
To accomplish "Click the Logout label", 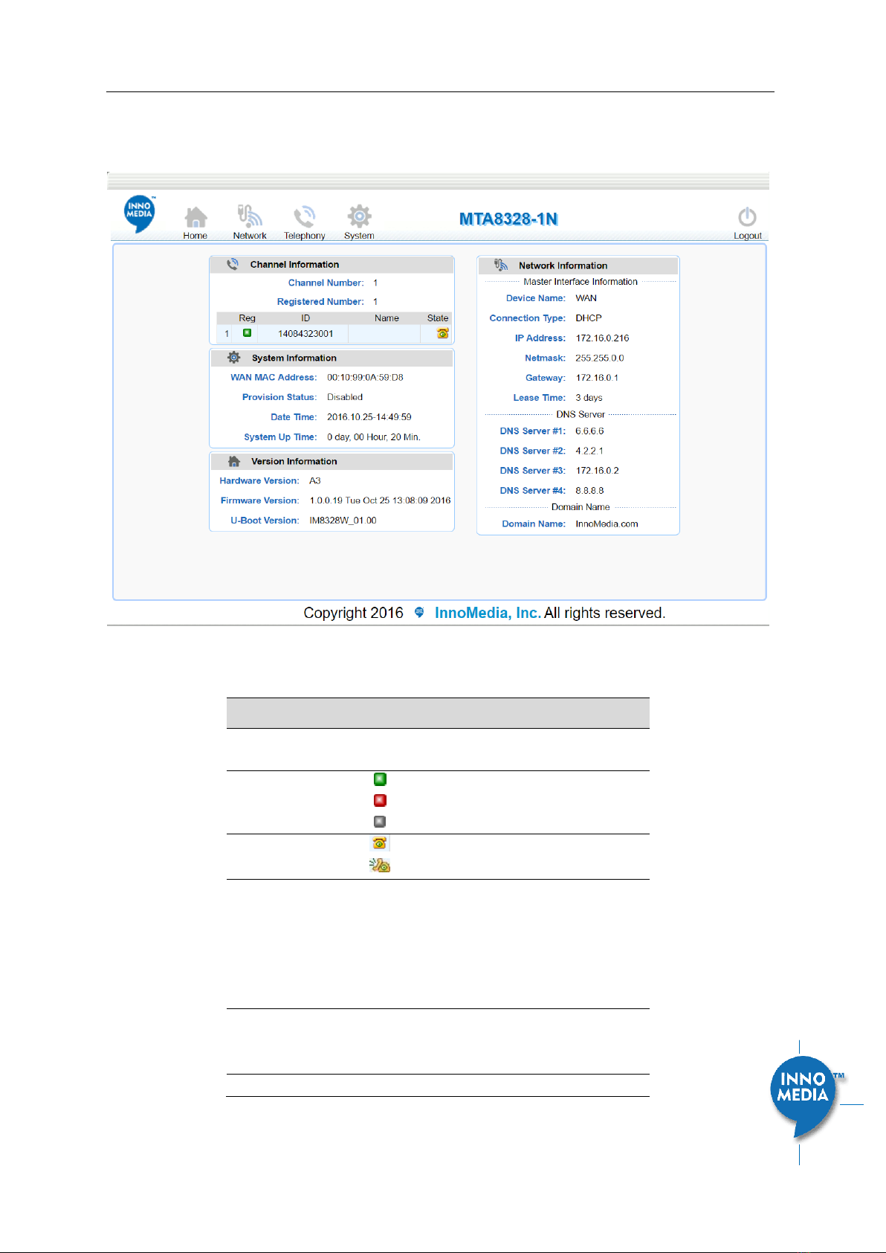I will 748,236.
